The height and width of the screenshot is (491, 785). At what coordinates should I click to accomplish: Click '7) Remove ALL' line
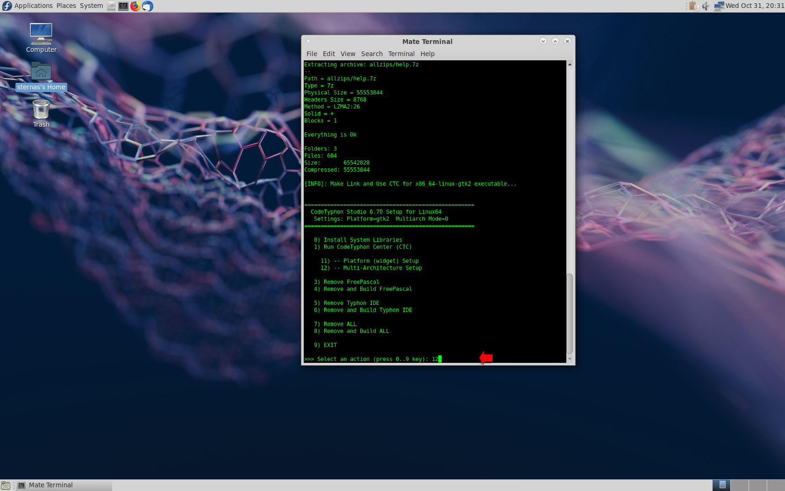tap(335, 324)
